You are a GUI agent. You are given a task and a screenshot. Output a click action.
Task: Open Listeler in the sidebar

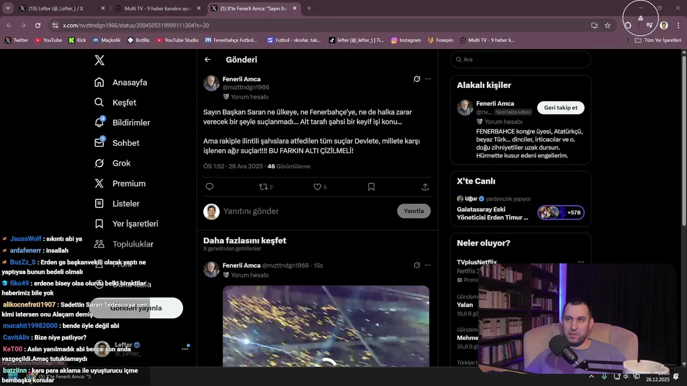click(x=117, y=204)
